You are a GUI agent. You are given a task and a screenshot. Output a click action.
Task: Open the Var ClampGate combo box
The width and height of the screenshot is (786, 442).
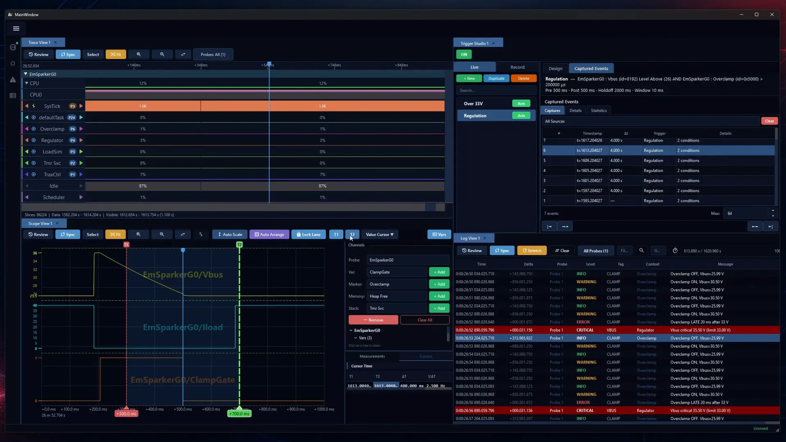(x=396, y=272)
